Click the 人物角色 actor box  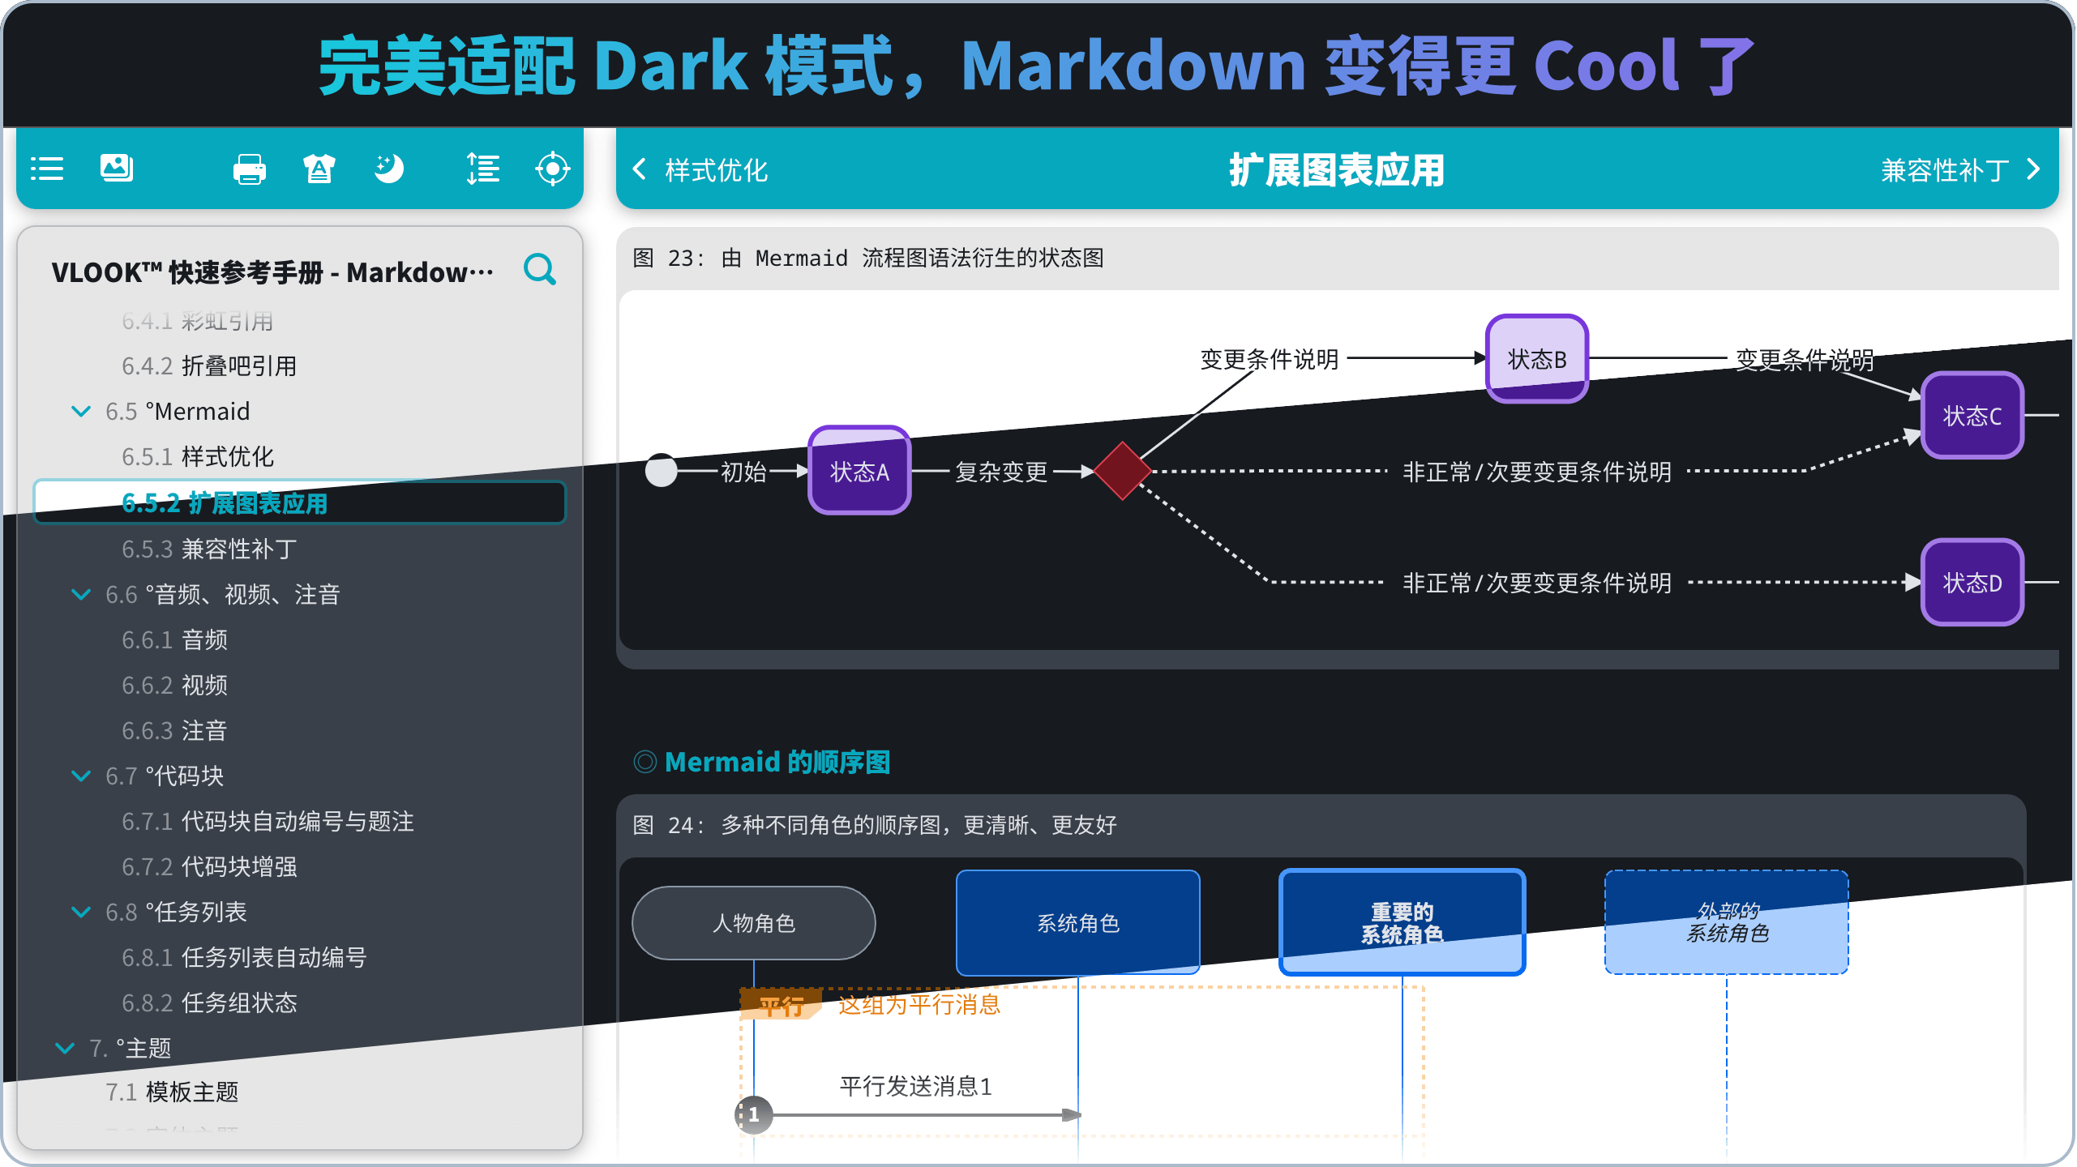[753, 922]
